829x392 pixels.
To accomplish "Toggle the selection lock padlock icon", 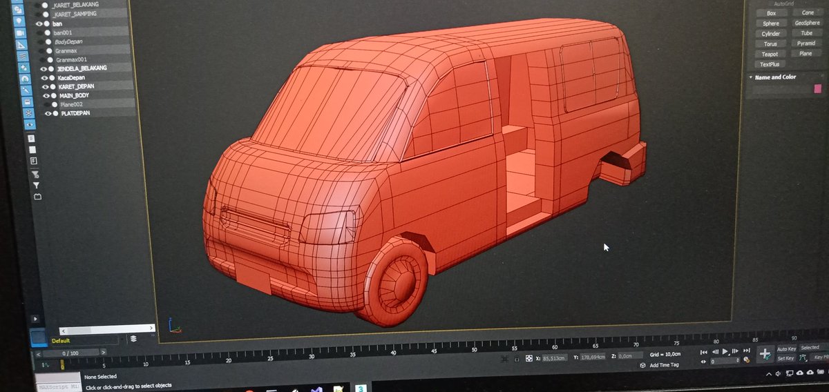I will pyautogui.click(x=517, y=359).
